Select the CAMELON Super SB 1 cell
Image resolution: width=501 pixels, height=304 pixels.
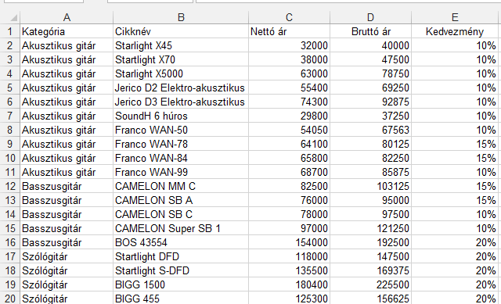(181, 228)
